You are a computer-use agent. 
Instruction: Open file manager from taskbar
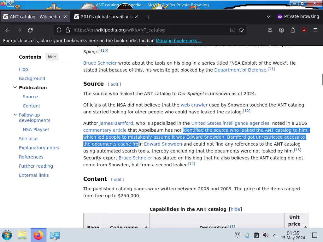point(22,235)
